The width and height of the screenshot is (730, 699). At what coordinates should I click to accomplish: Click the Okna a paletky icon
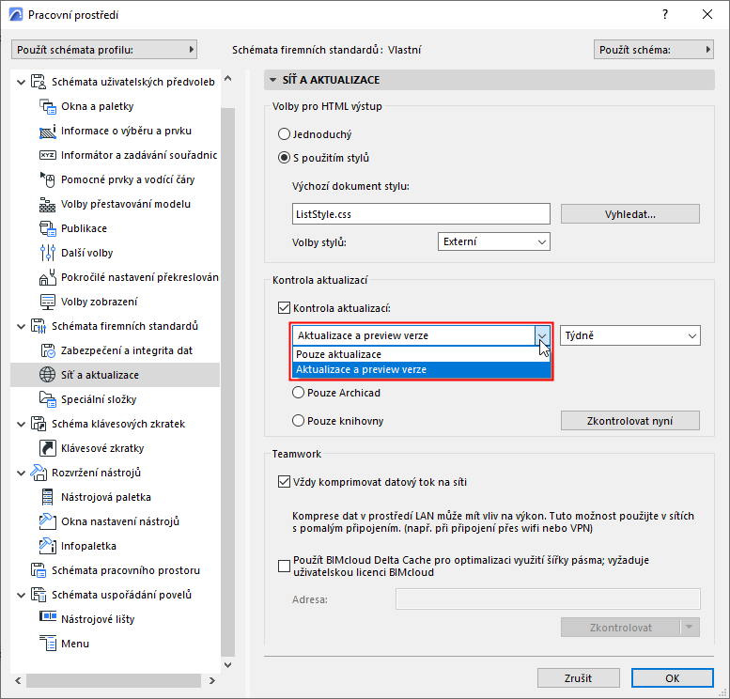click(48, 107)
